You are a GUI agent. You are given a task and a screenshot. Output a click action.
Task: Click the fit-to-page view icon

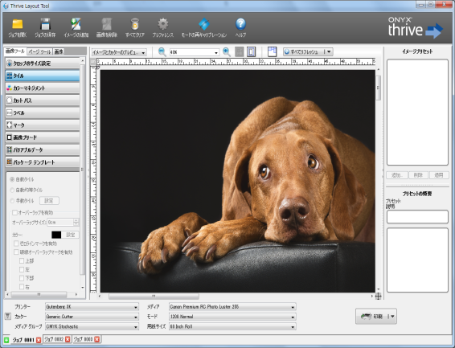pyautogui.click(x=251, y=52)
